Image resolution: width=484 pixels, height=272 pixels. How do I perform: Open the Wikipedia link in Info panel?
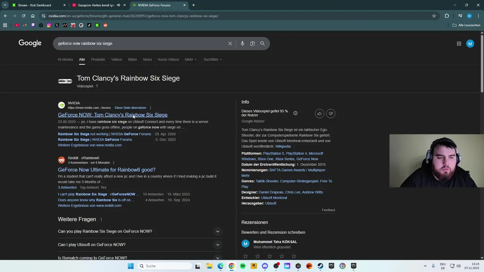(x=283, y=146)
